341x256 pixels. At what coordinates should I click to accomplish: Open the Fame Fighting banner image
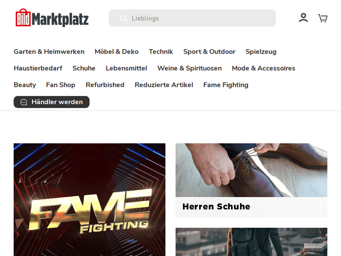point(90,200)
